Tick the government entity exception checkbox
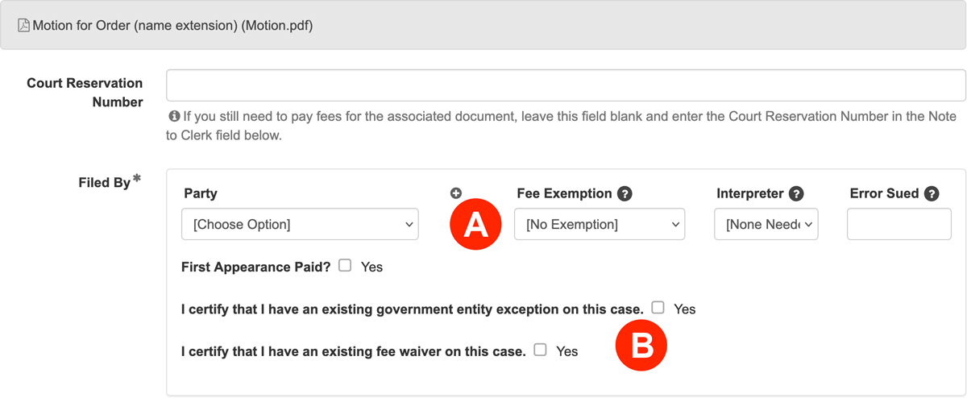967x398 pixels. [658, 307]
